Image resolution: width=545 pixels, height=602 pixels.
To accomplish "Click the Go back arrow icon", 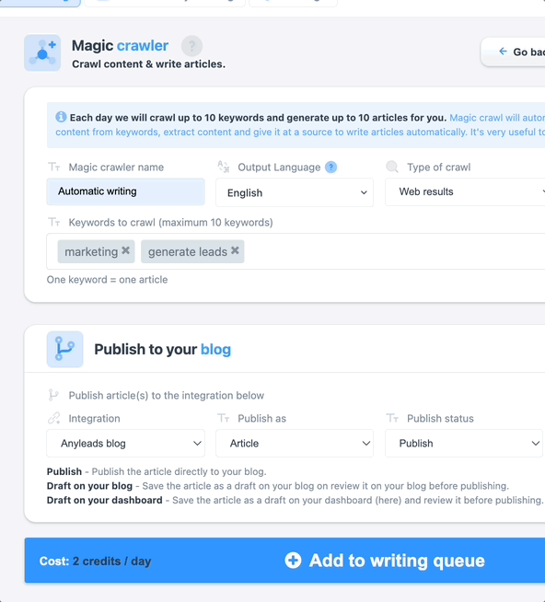I will 503,52.
